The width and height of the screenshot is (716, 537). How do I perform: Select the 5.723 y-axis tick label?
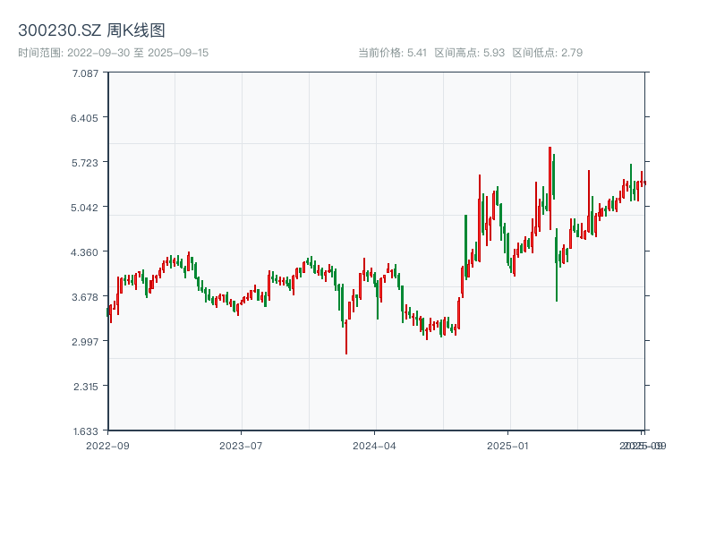[x=86, y=162]
